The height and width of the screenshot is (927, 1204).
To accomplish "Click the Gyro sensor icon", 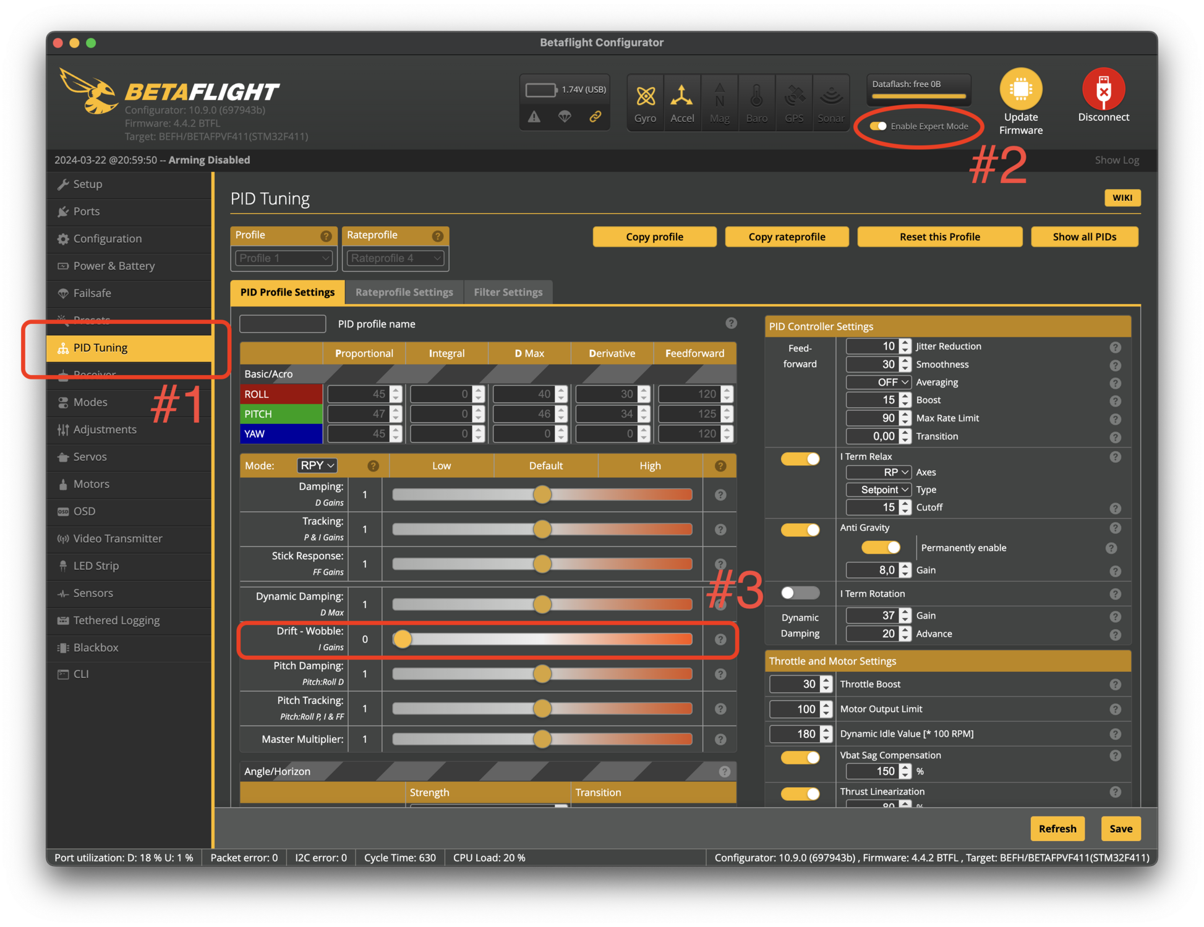I will [x=645, y=103].
